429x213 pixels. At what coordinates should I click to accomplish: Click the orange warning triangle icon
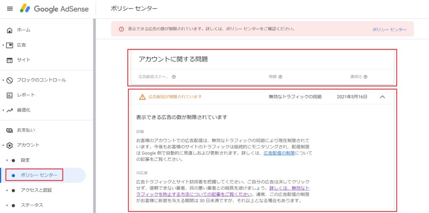[142, 97]
